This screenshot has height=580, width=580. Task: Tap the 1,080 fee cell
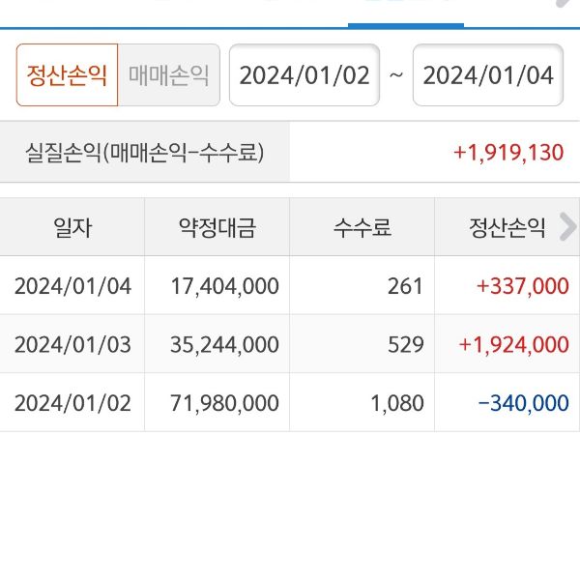tap(398, 402)
